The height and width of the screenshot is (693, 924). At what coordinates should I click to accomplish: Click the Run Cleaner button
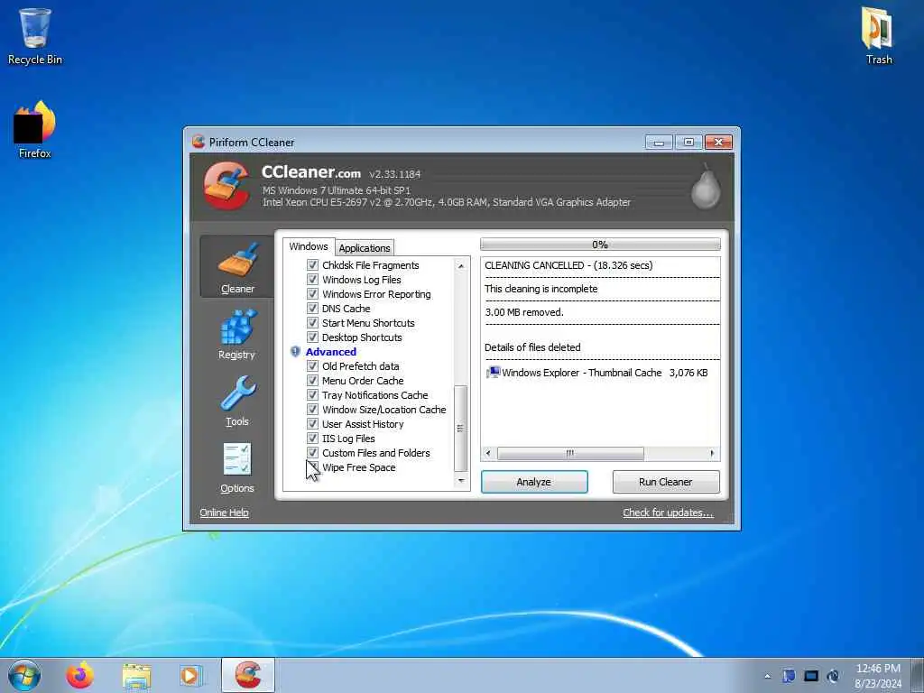[x=665, y=482]
